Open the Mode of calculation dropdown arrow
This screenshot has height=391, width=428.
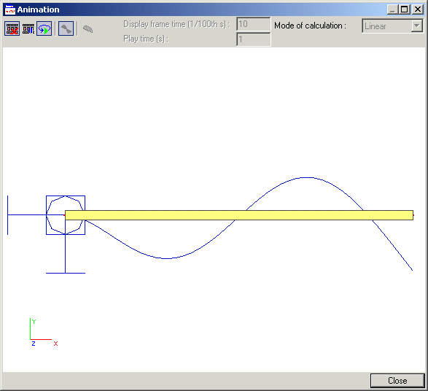coord(416,26)
